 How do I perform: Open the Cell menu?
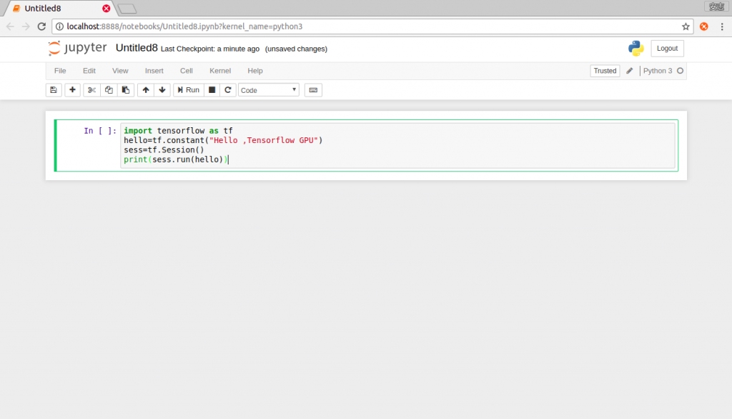(x=187, y=71)
